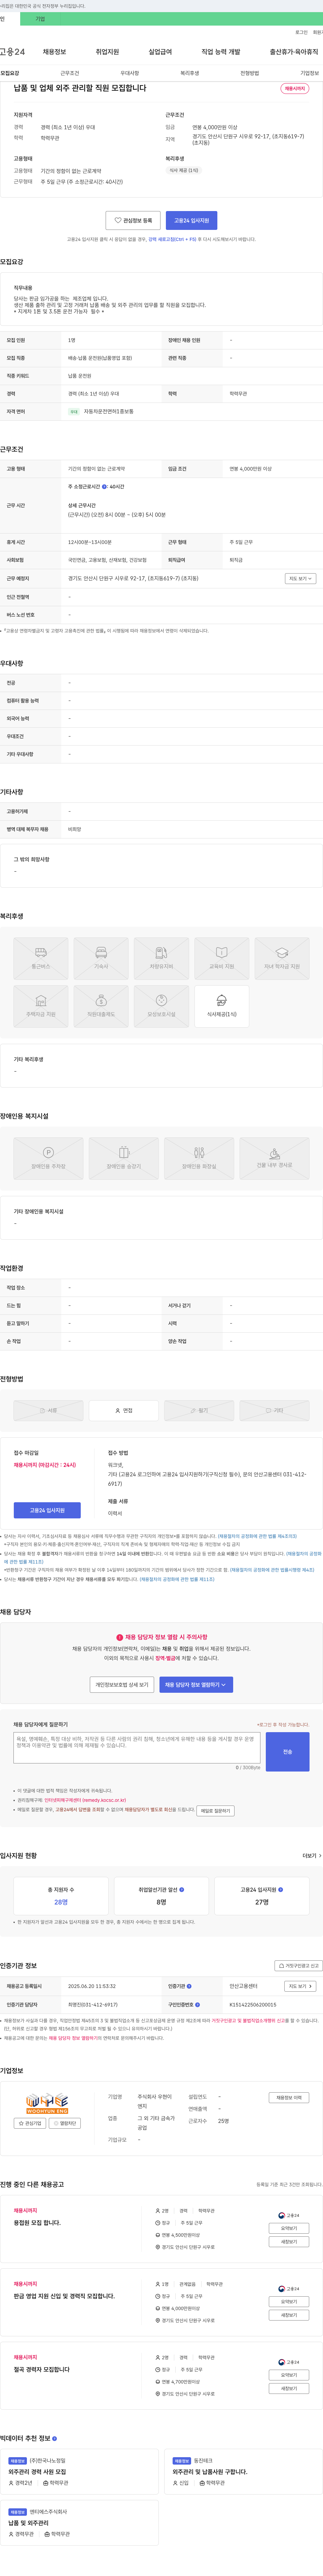
Task: Click the 통근버스 benefit icon
Action: tap(41, 958)
